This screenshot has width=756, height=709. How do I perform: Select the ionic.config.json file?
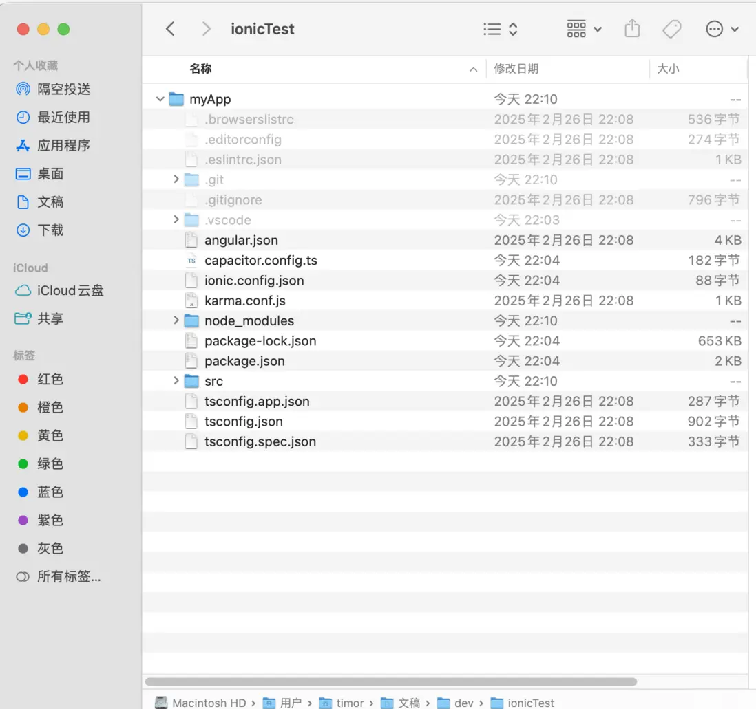point(445,281)
